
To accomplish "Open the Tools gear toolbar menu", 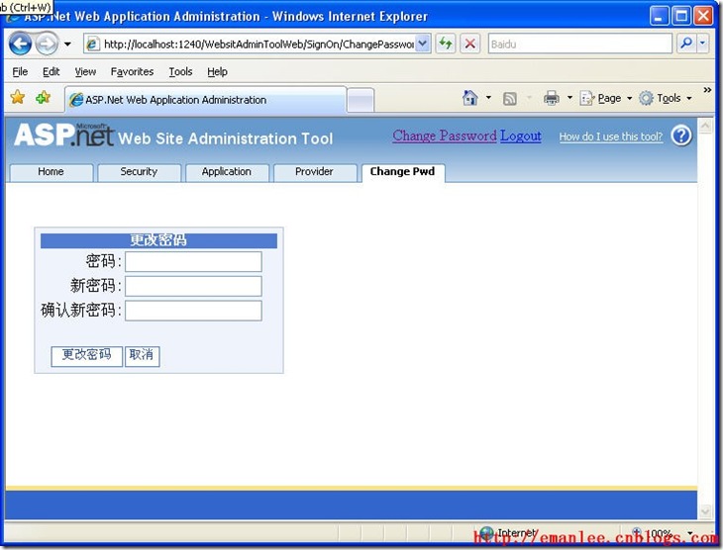I will (666, 98).
